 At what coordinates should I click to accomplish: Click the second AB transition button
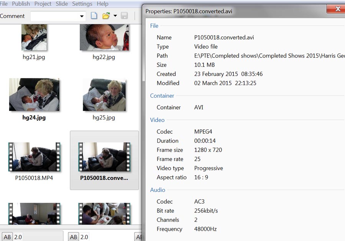[x=74, y=237]
